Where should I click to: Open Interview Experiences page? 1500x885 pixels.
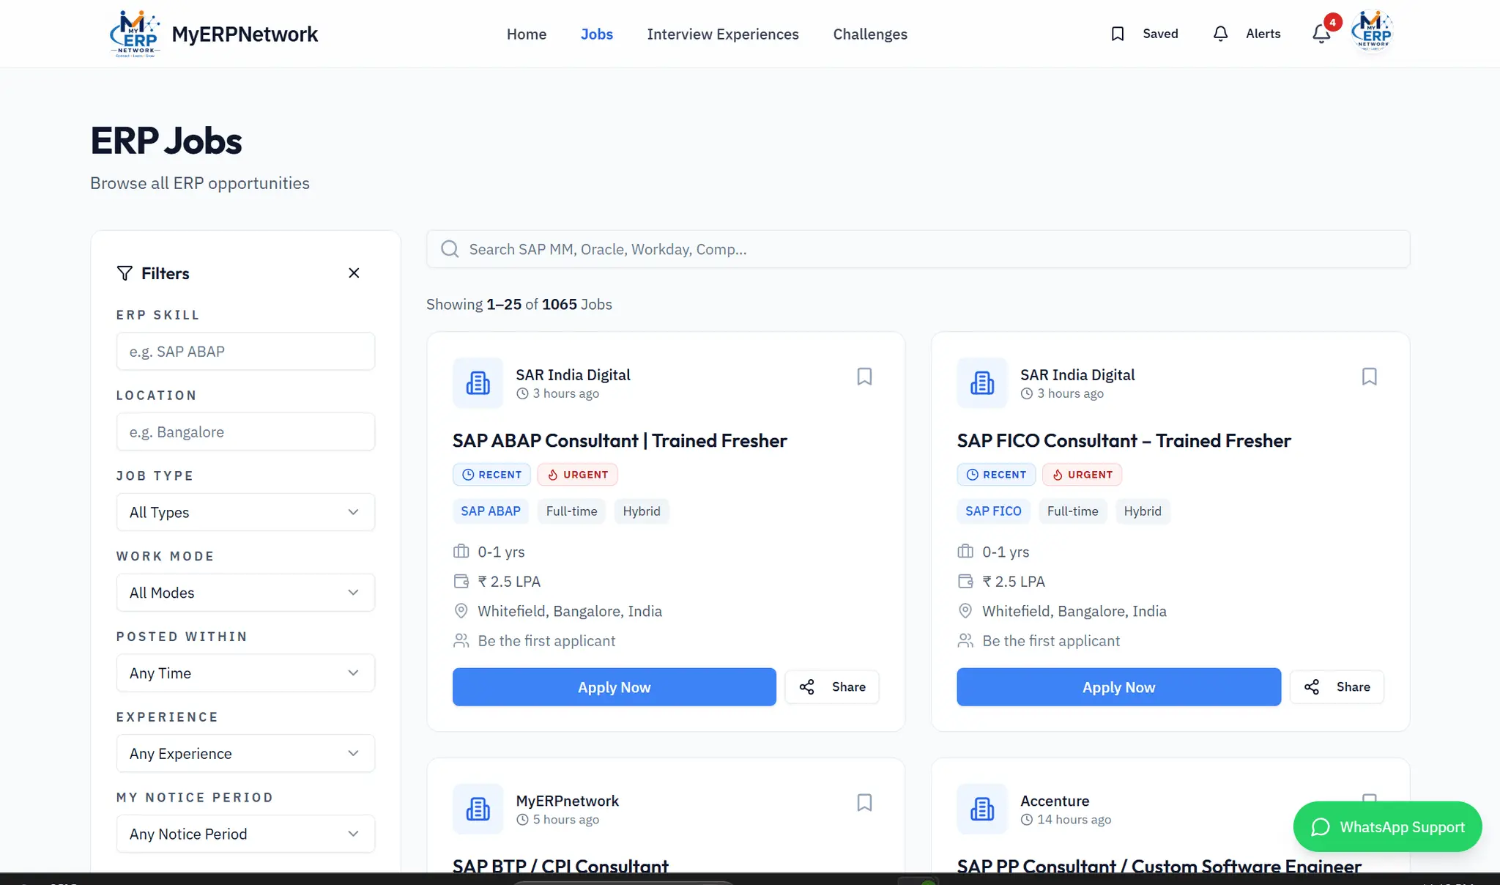point(723,34)
